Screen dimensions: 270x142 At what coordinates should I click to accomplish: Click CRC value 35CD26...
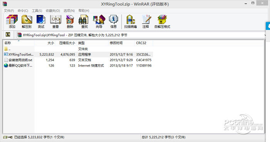click(143, 54)
